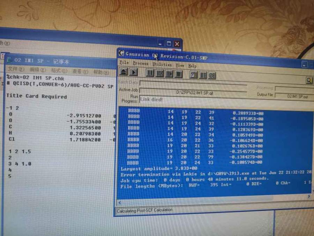The width and height of the screenshot is (314, 236).
Task: Click left arrow of Gaussian output scrollbar
Action: click(x=120, y=203)
